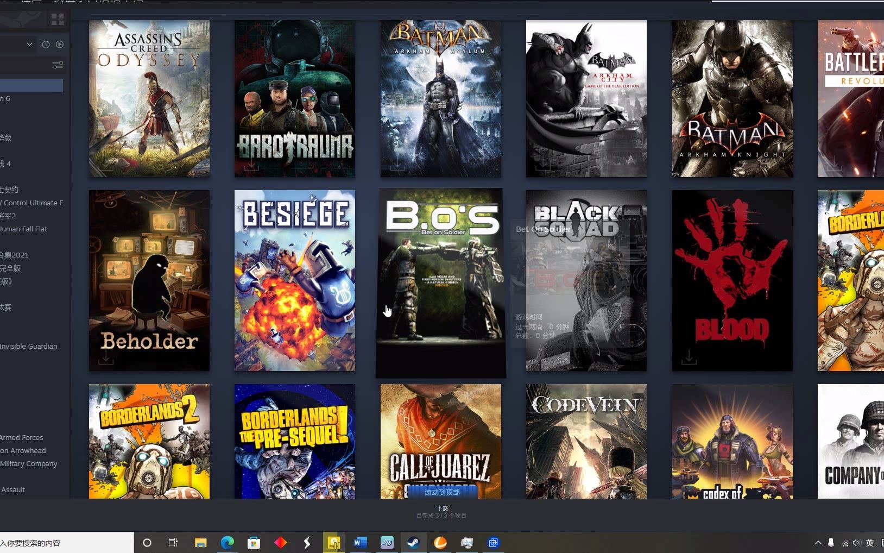Open Company of Heroes cover
884x553 pixels.
point(851,442)
